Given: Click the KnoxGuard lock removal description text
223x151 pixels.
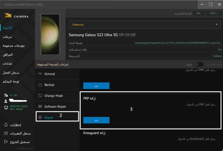Looking at the screenshot, I should (x=196, y=139).
